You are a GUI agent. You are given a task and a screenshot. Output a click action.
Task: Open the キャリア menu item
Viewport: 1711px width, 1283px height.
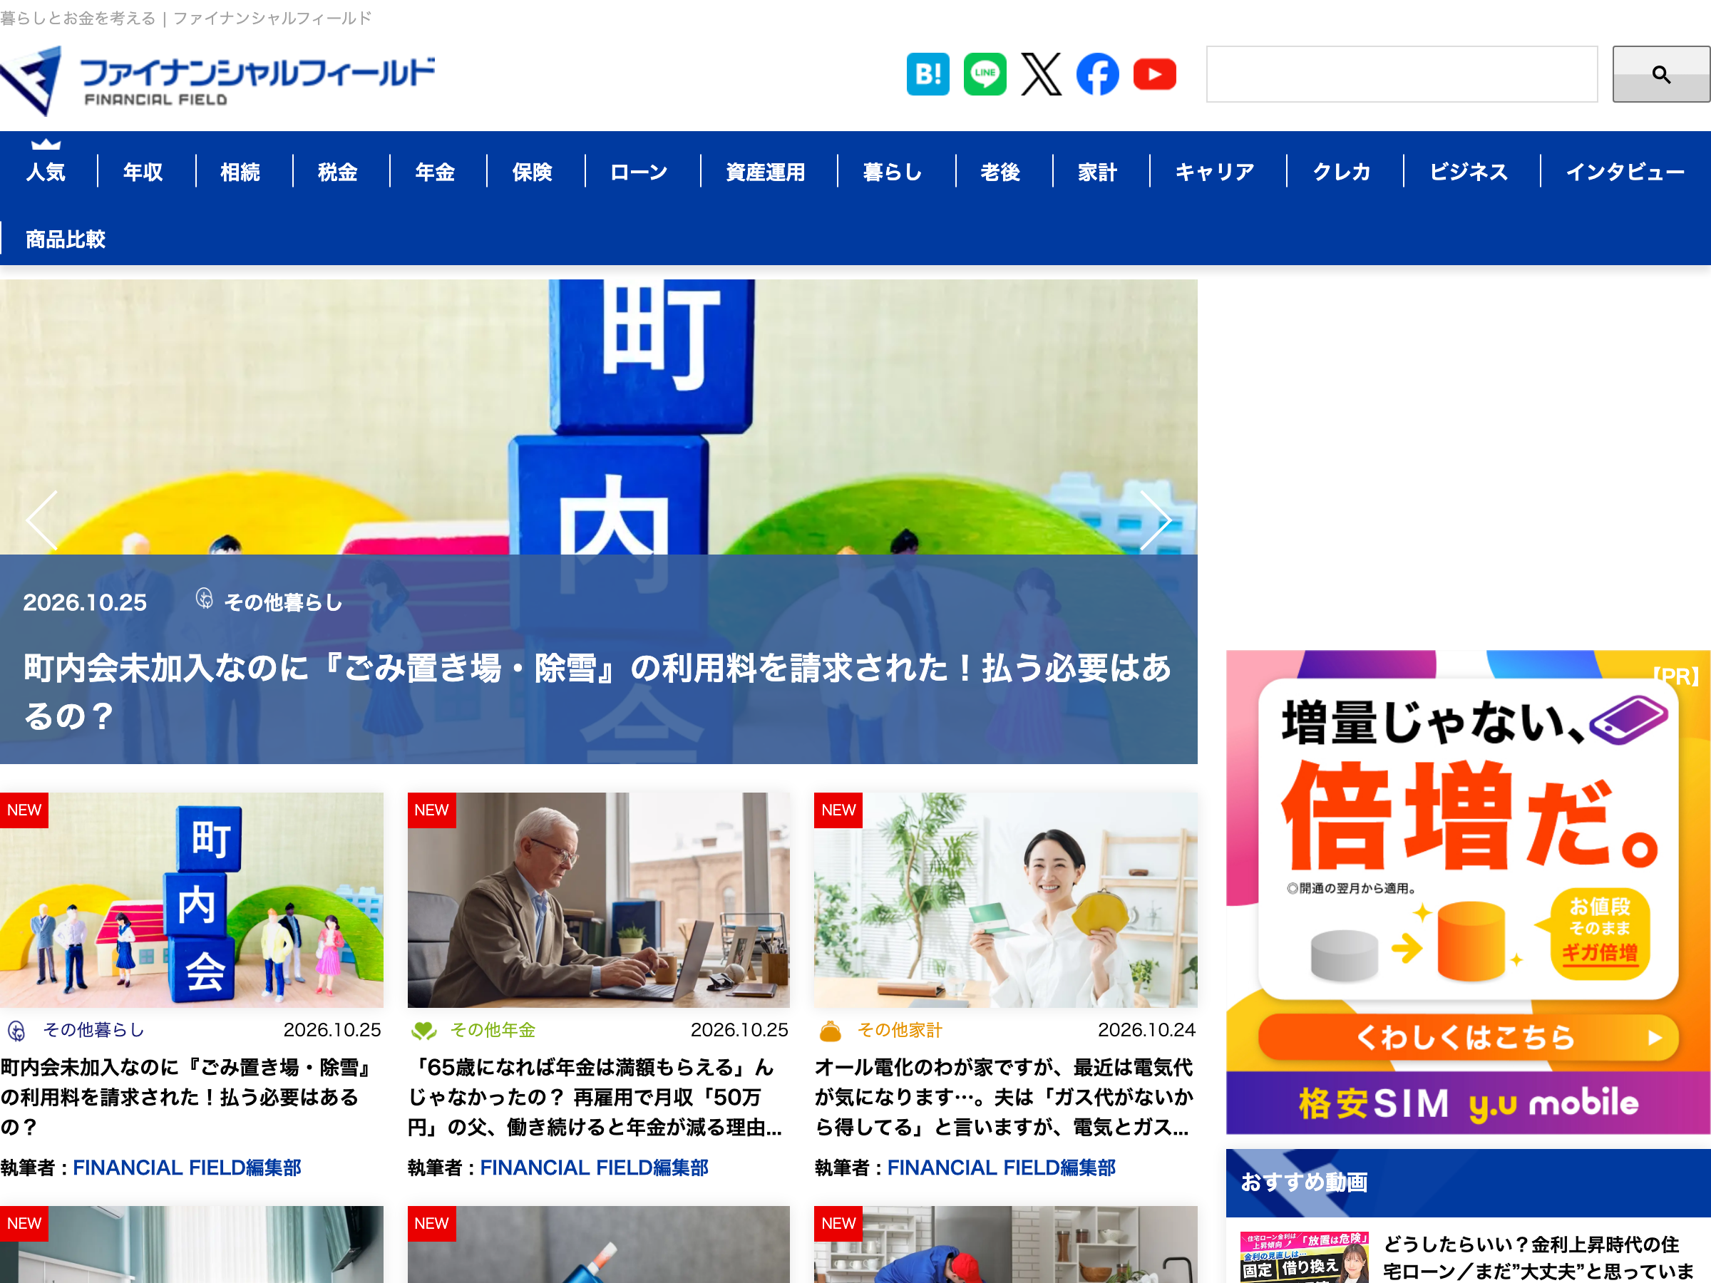pos(1216,172)
